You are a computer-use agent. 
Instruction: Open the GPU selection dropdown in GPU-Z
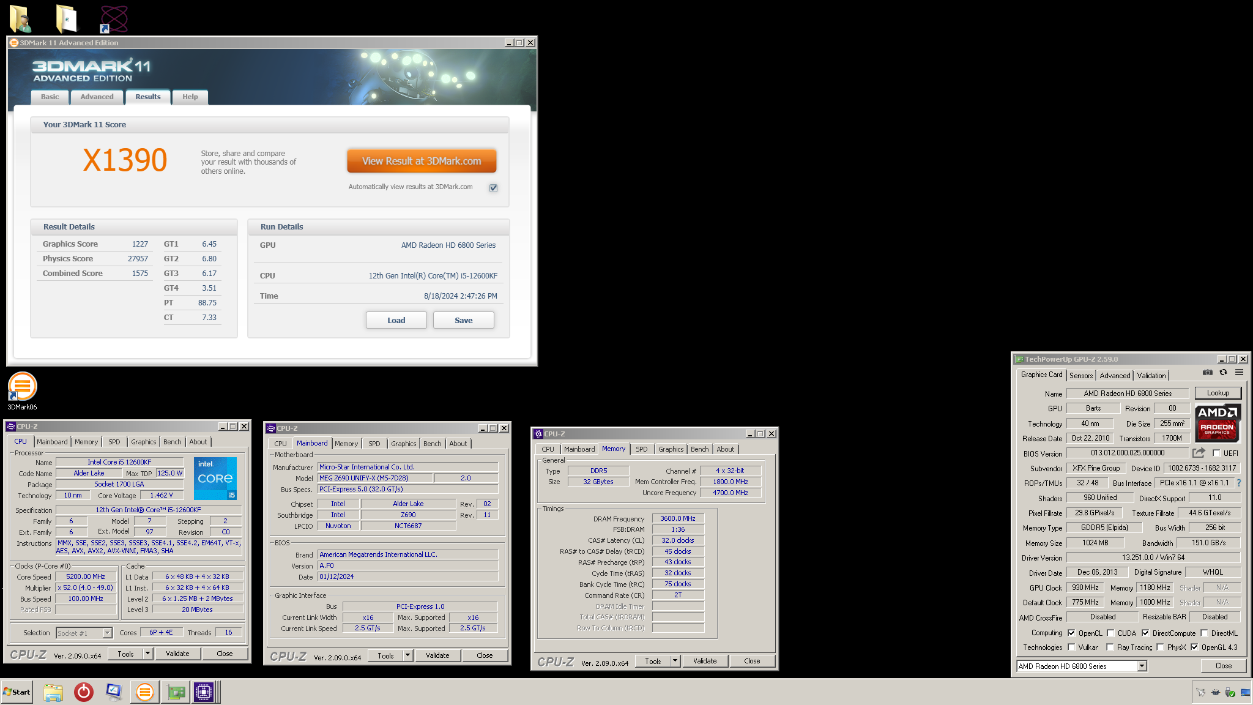coord(1142,666)
